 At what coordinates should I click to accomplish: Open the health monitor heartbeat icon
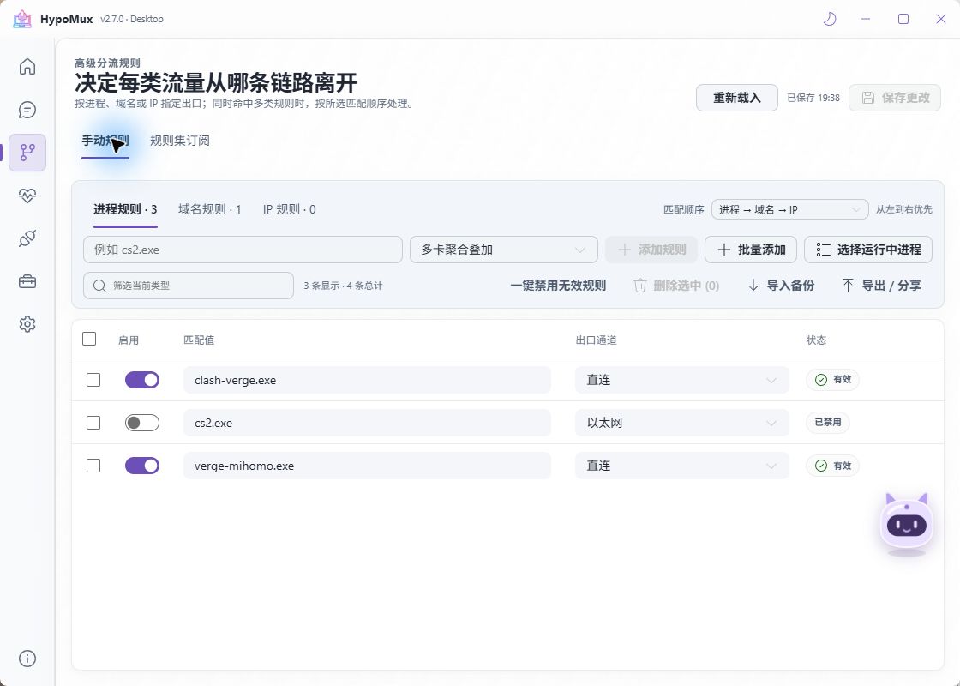point(27,196)
